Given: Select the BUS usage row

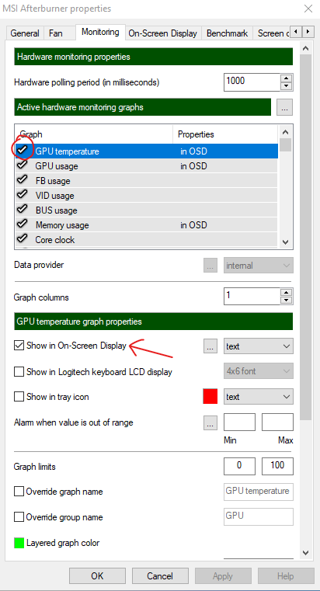Looking at the screenshot, I should (147, 210).
